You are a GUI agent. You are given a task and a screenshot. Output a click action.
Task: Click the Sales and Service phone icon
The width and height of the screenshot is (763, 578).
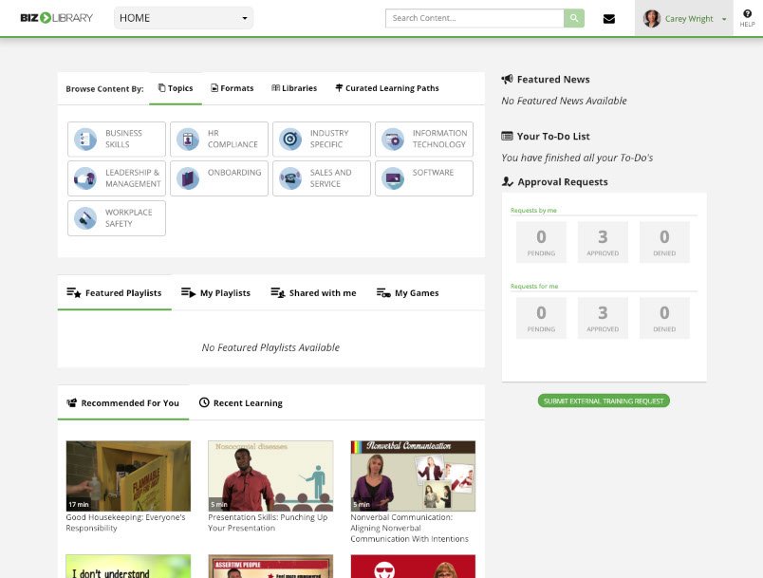pos(290,178)
